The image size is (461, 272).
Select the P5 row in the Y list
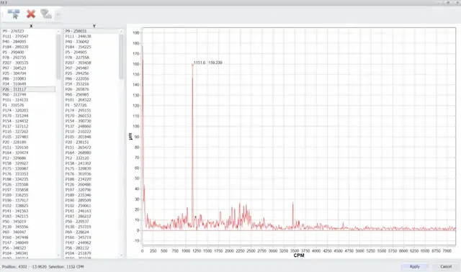(91, 52)
